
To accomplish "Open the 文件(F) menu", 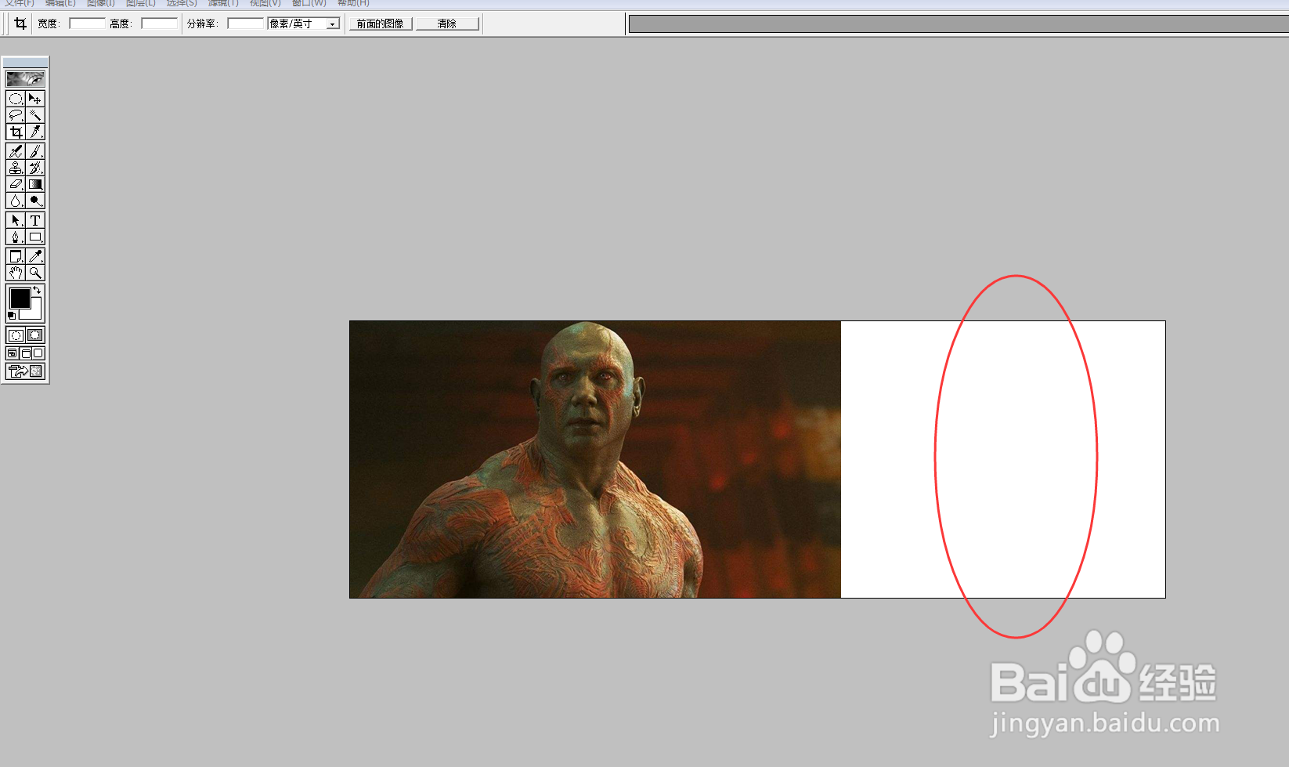I will click(20, 3).
